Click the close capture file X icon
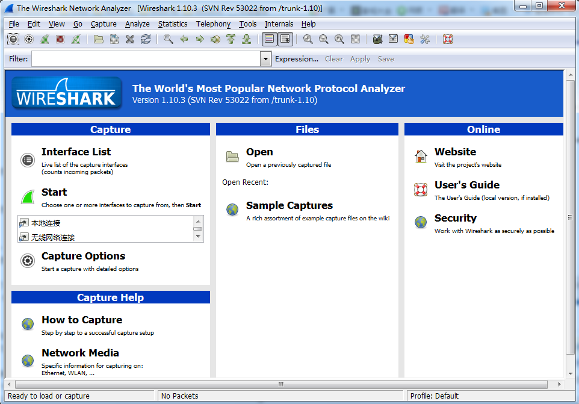579x404 pixels. [x=130, y=39]
